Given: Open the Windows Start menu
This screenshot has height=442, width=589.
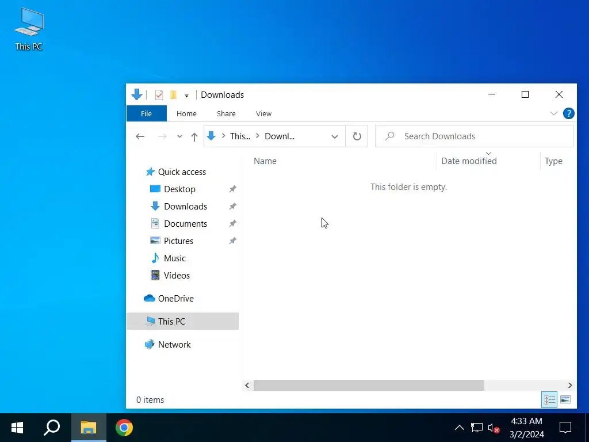Looking at the screenshot, I should point(17,428).
